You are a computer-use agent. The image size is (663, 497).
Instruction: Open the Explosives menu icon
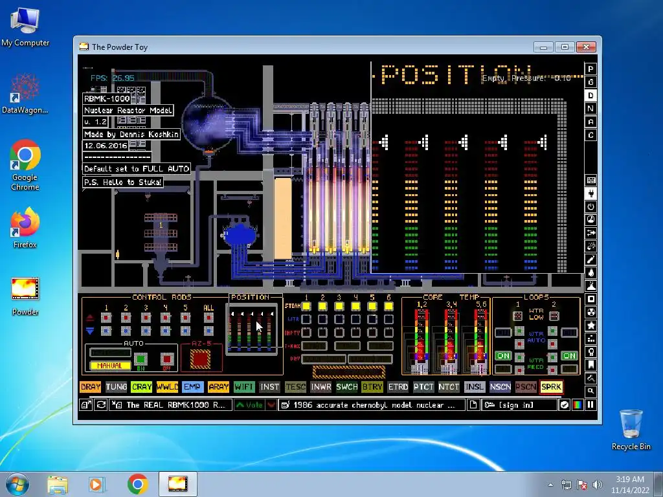pos(590,246)
